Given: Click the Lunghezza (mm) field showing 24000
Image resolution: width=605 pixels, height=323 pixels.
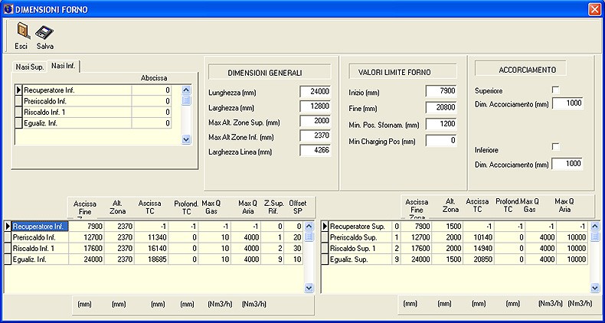Looking at the screenshot, I should tap(316, 92).
